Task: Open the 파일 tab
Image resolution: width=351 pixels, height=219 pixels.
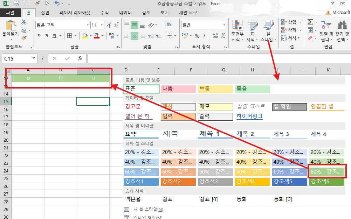Action: [10, 13]
